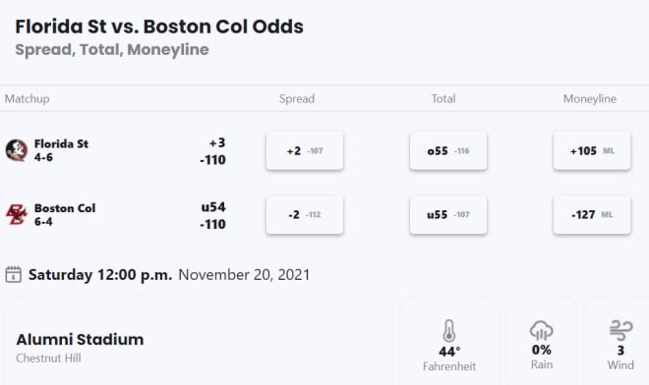Open the Florida St team name link
Screen dimensions: 649x385
coord(61,144)
